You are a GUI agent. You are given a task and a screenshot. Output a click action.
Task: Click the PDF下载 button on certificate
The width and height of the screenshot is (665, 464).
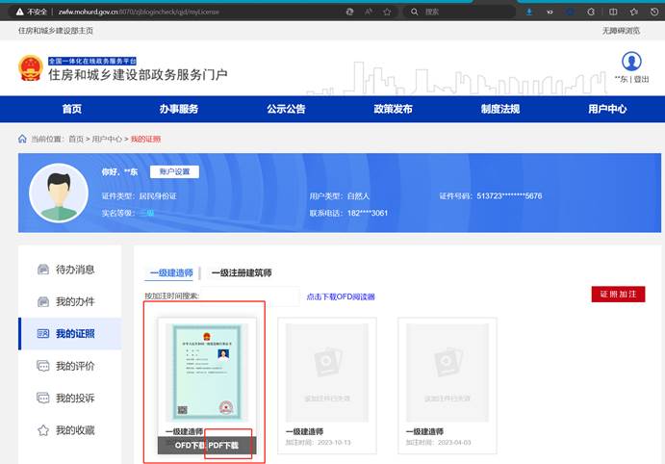pos(230,445)
